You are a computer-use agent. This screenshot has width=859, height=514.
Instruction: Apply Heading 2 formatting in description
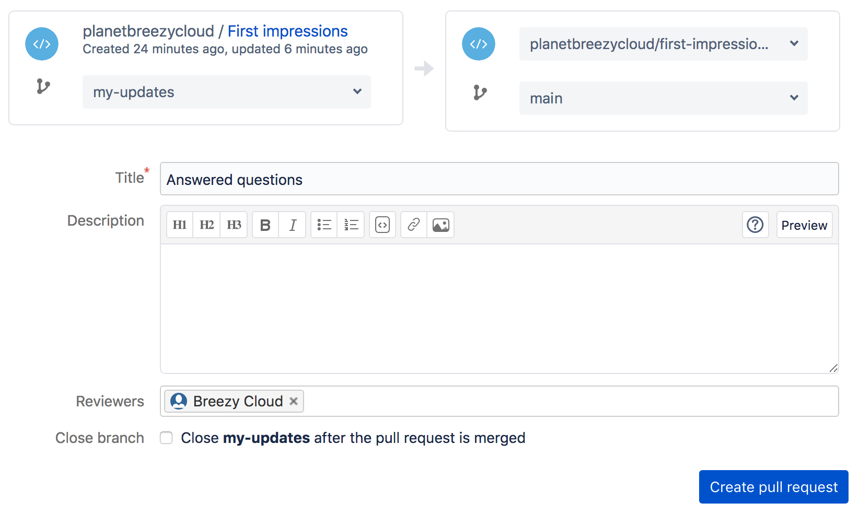[x=206, y=225]
